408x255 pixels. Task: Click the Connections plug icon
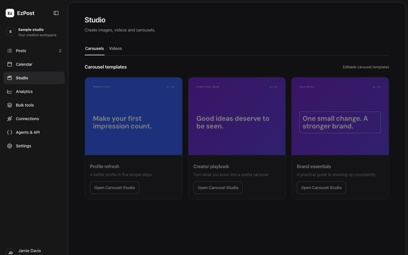[x=10, y=119]
